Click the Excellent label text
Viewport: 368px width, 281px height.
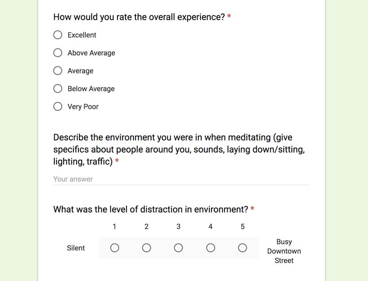(x=82, y=35)
